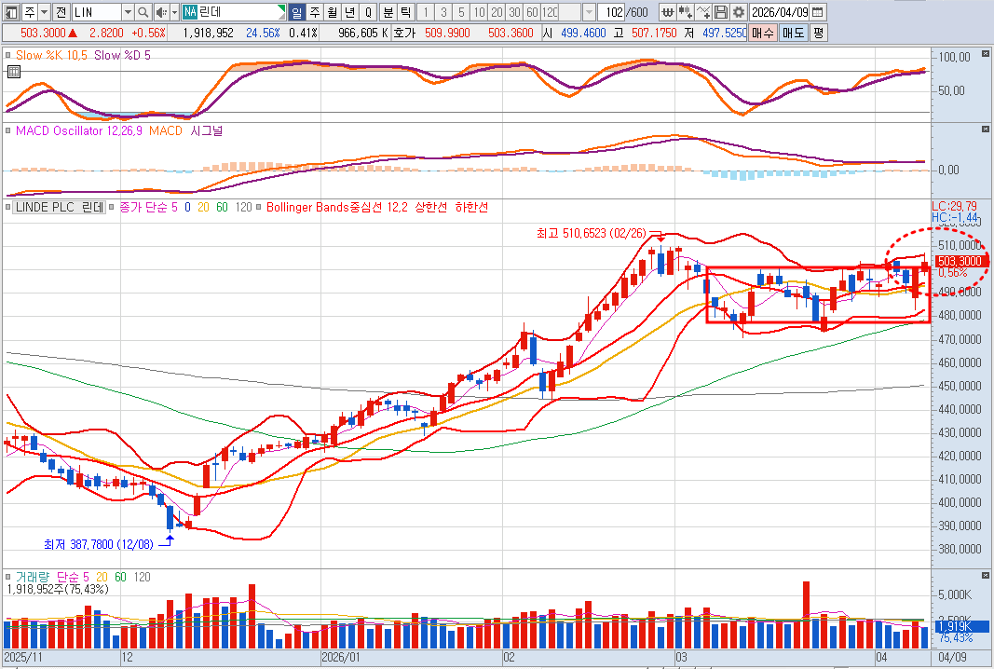Click the LINDE PLC 린데 chart label

60,207
